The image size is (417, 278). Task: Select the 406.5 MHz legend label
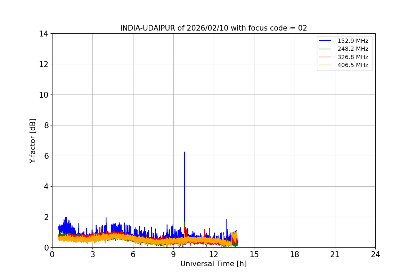click(x=353, y=65)
